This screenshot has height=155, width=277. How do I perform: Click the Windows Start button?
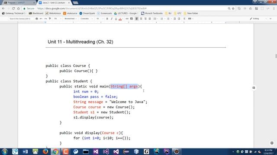click(5, 152)
